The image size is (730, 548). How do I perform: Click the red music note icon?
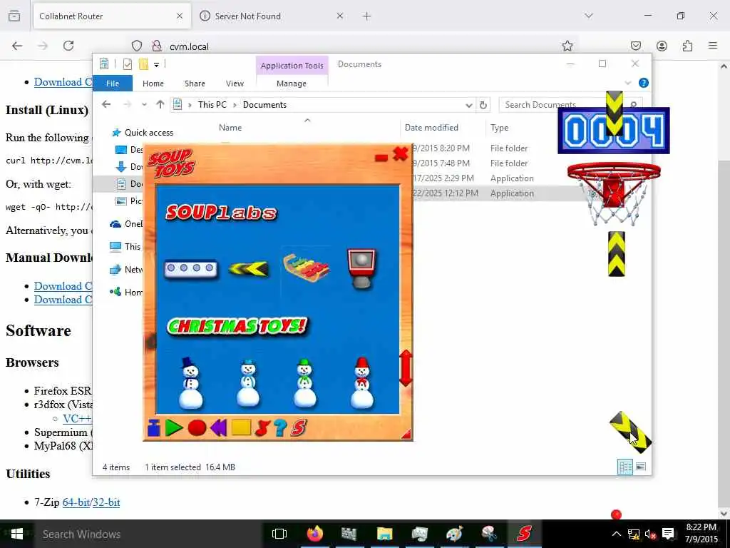[262, 428]
